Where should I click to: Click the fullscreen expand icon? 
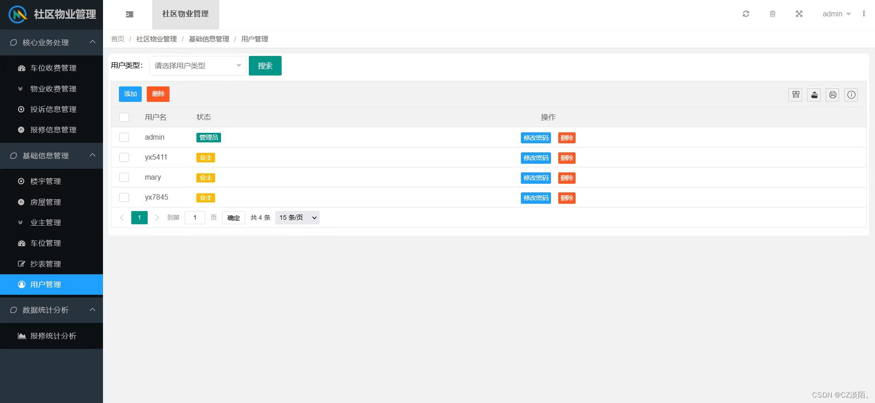(799, 14)
